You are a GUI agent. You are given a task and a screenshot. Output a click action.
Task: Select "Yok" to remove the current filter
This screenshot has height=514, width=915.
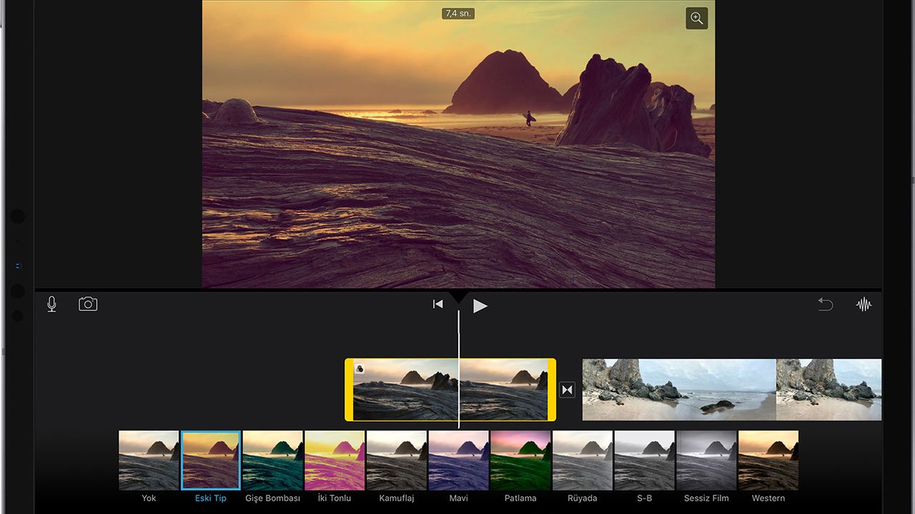[148, 460]
